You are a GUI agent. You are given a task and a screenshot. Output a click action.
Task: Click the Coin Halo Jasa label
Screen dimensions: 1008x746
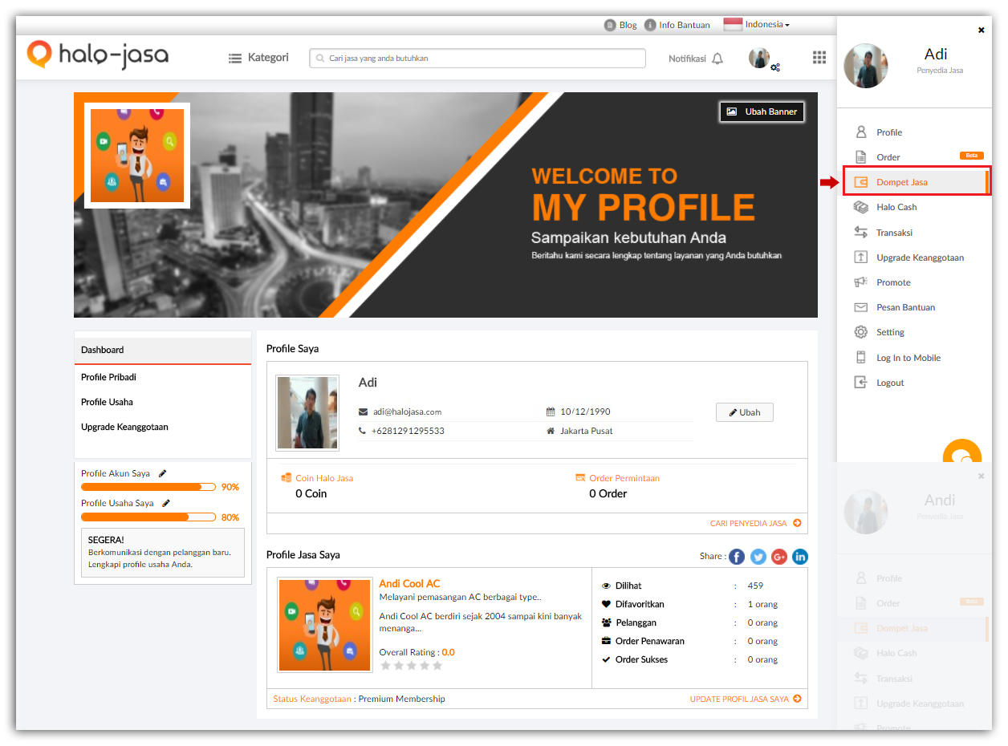pyautogui.click(x=324, y=478)
